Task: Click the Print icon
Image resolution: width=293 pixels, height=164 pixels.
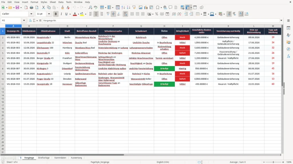Action: pyautogui.click(x=31, y=7)
